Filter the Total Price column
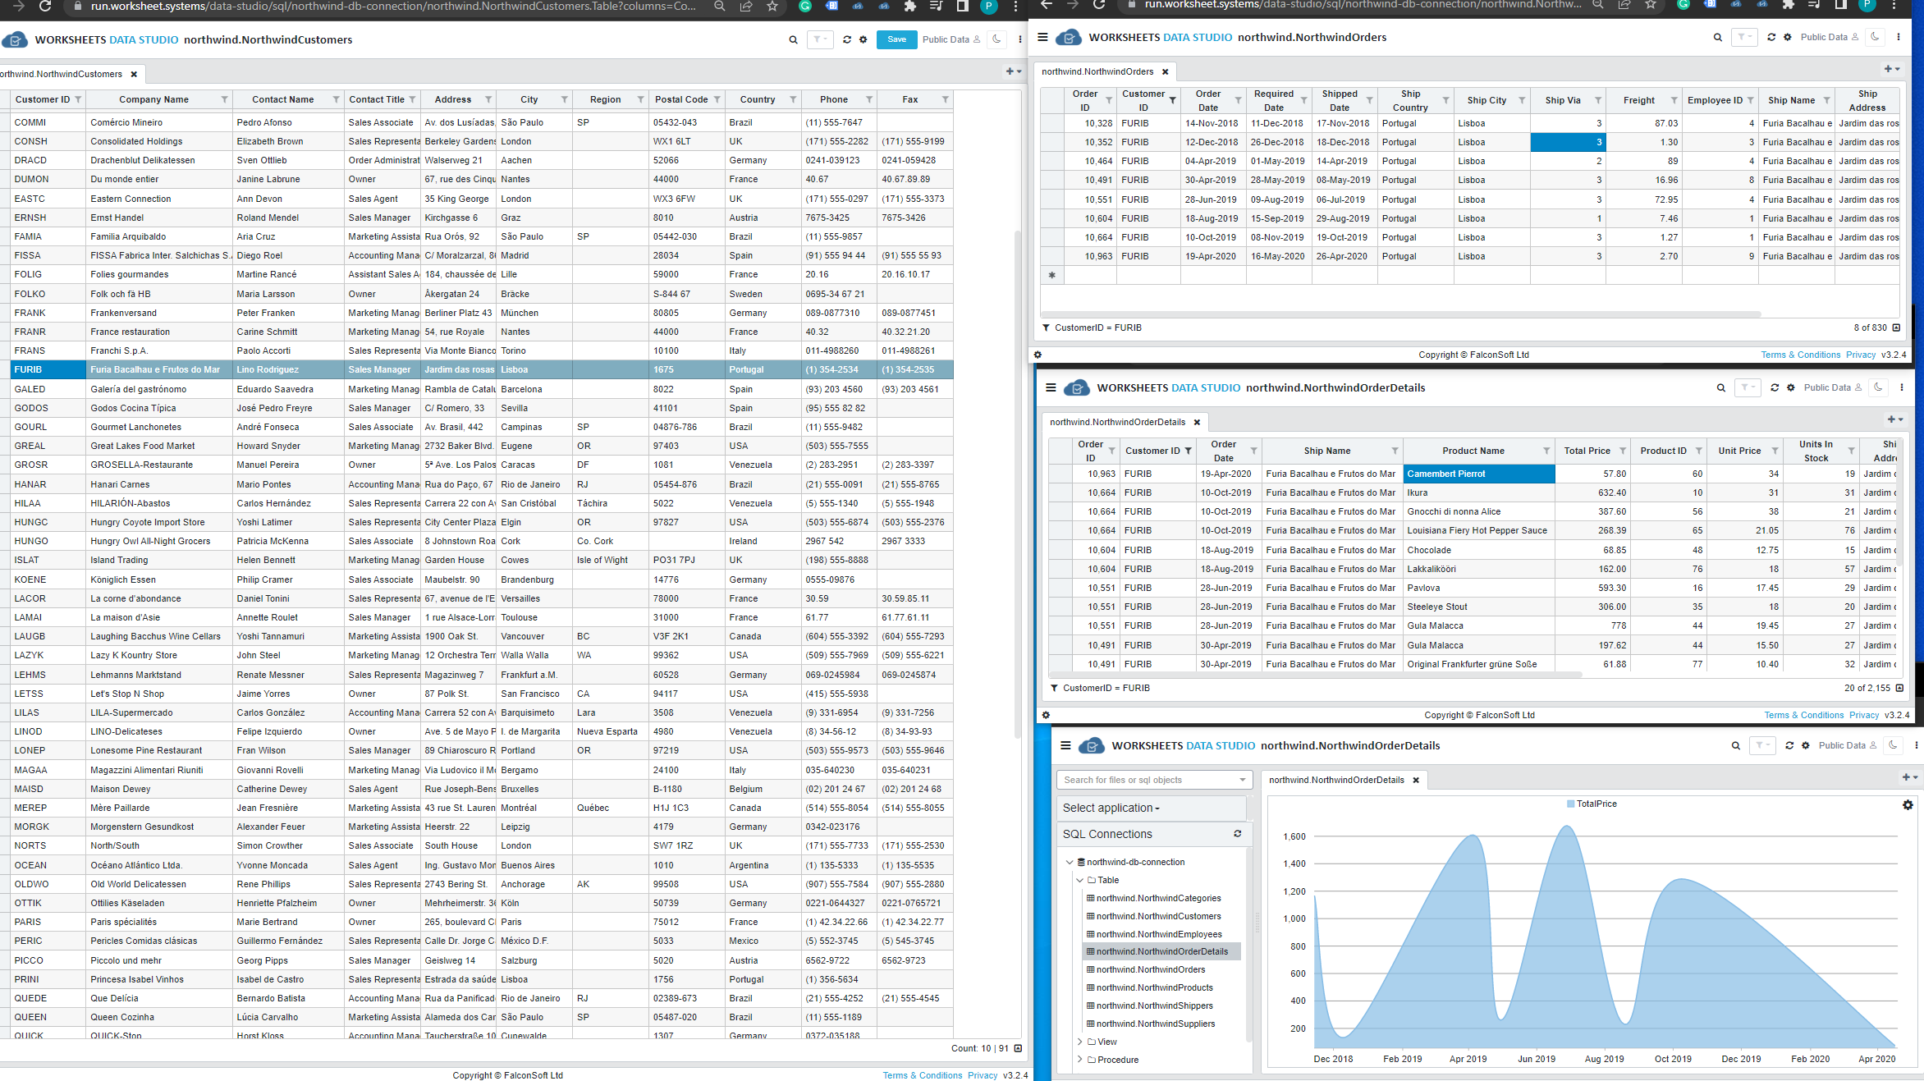 pyautogui.click(x=1622, y=451)
